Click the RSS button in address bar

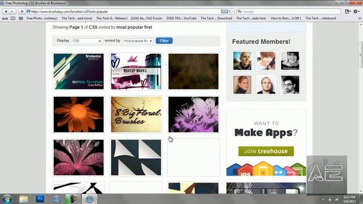tap(225, 11)
